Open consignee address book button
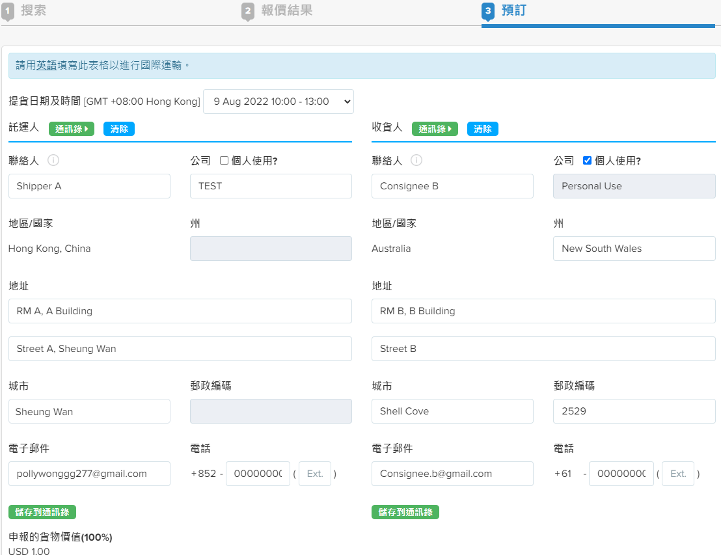721x555 pixels. 435,129
